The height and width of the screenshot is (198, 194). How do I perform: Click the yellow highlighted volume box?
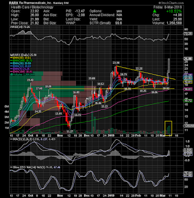[168, 128]
